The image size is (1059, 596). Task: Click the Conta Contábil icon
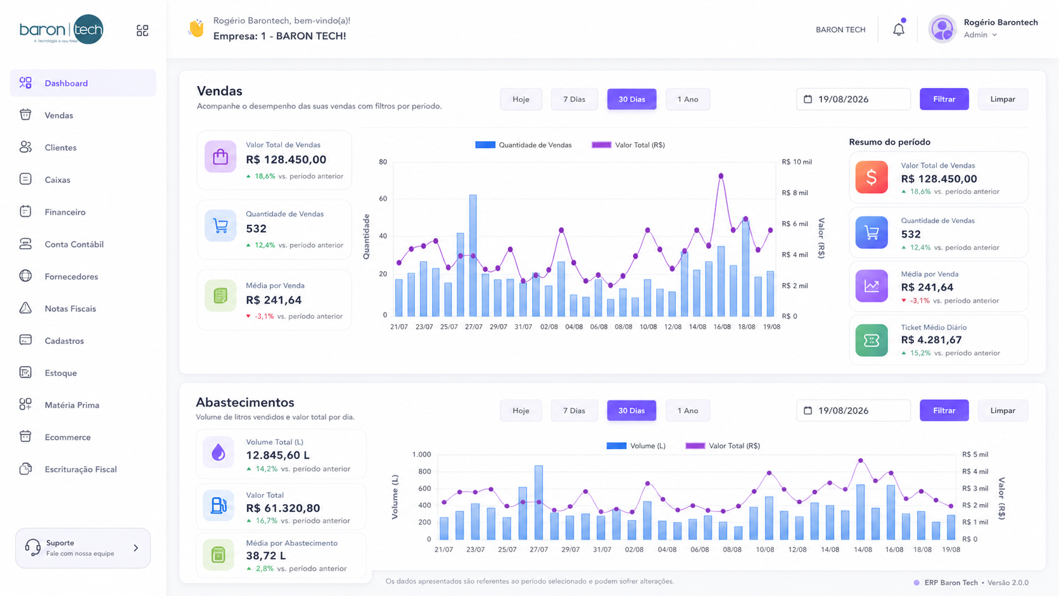25,244
